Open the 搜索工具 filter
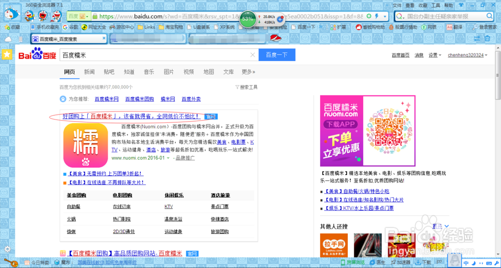Image resolution: width=501 pixels, height=268 pixels. (246, 87)
